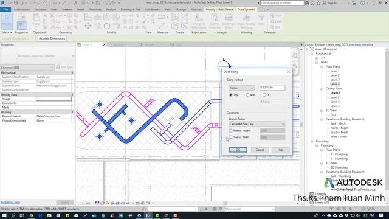Open the Autodesk App Store cart icon
The height and width of the screenshot is (219, 389).
(x=354, y=3)
